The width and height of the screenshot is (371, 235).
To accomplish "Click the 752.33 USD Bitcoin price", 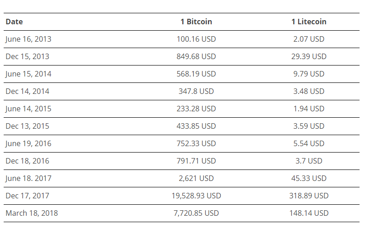I will [x=196, y=143].
